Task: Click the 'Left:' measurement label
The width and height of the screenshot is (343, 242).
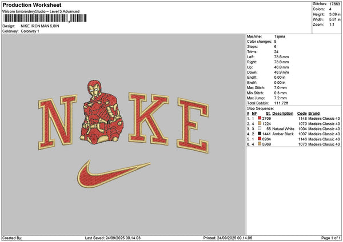Action: click(250, 57)
